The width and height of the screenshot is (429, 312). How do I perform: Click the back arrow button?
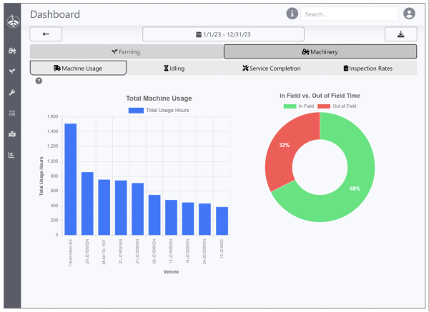click(x=46, y=34)
